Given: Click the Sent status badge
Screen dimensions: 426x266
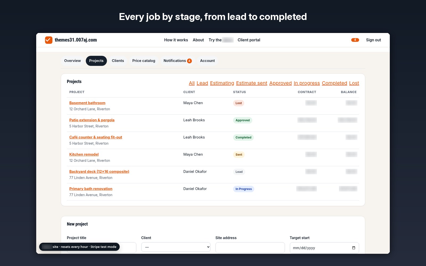Looking at the screenshot, I should point(239,155).
